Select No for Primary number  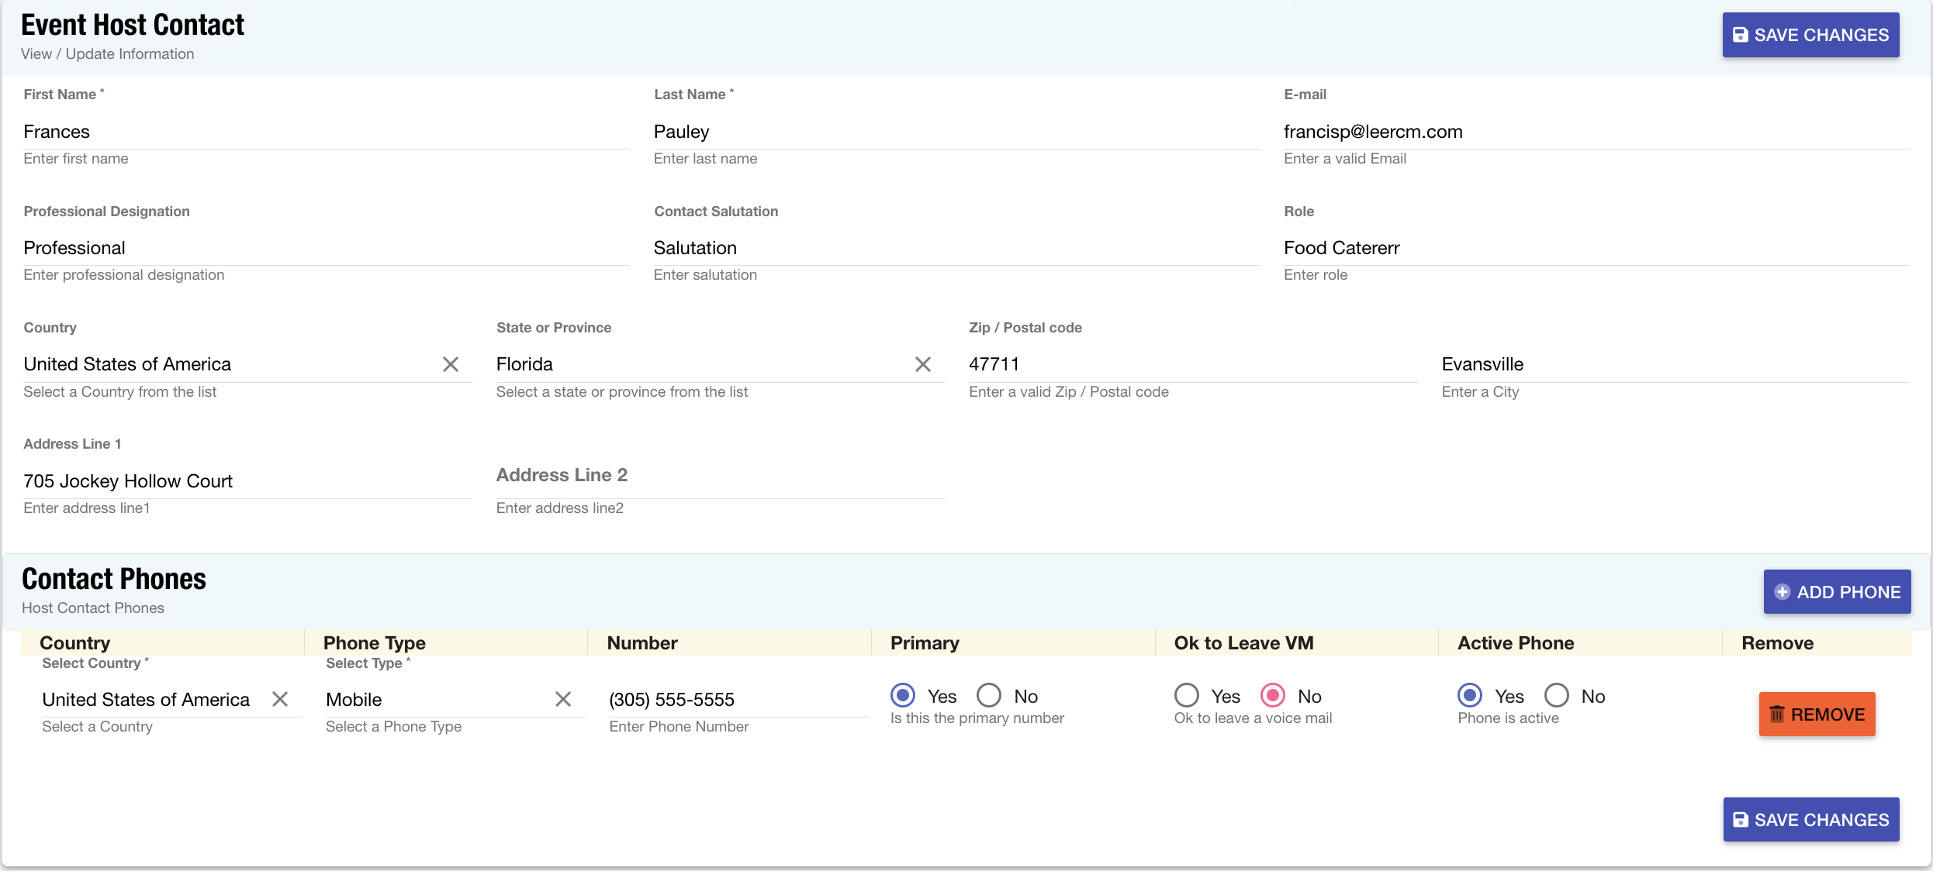989,695
